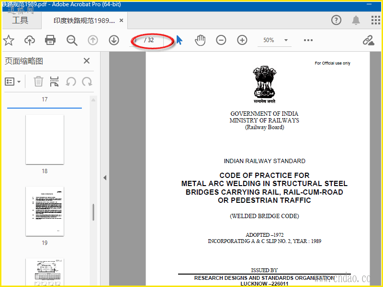383x287 pixels.
Task: Open the more tools ellipsis menu
Action: click(x=308, y=40)
